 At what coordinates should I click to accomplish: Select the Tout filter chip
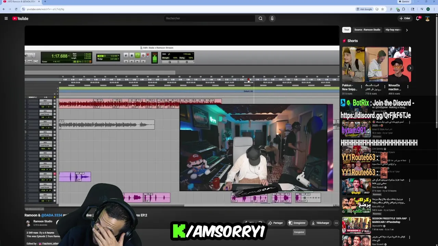(x=347, y=30)
